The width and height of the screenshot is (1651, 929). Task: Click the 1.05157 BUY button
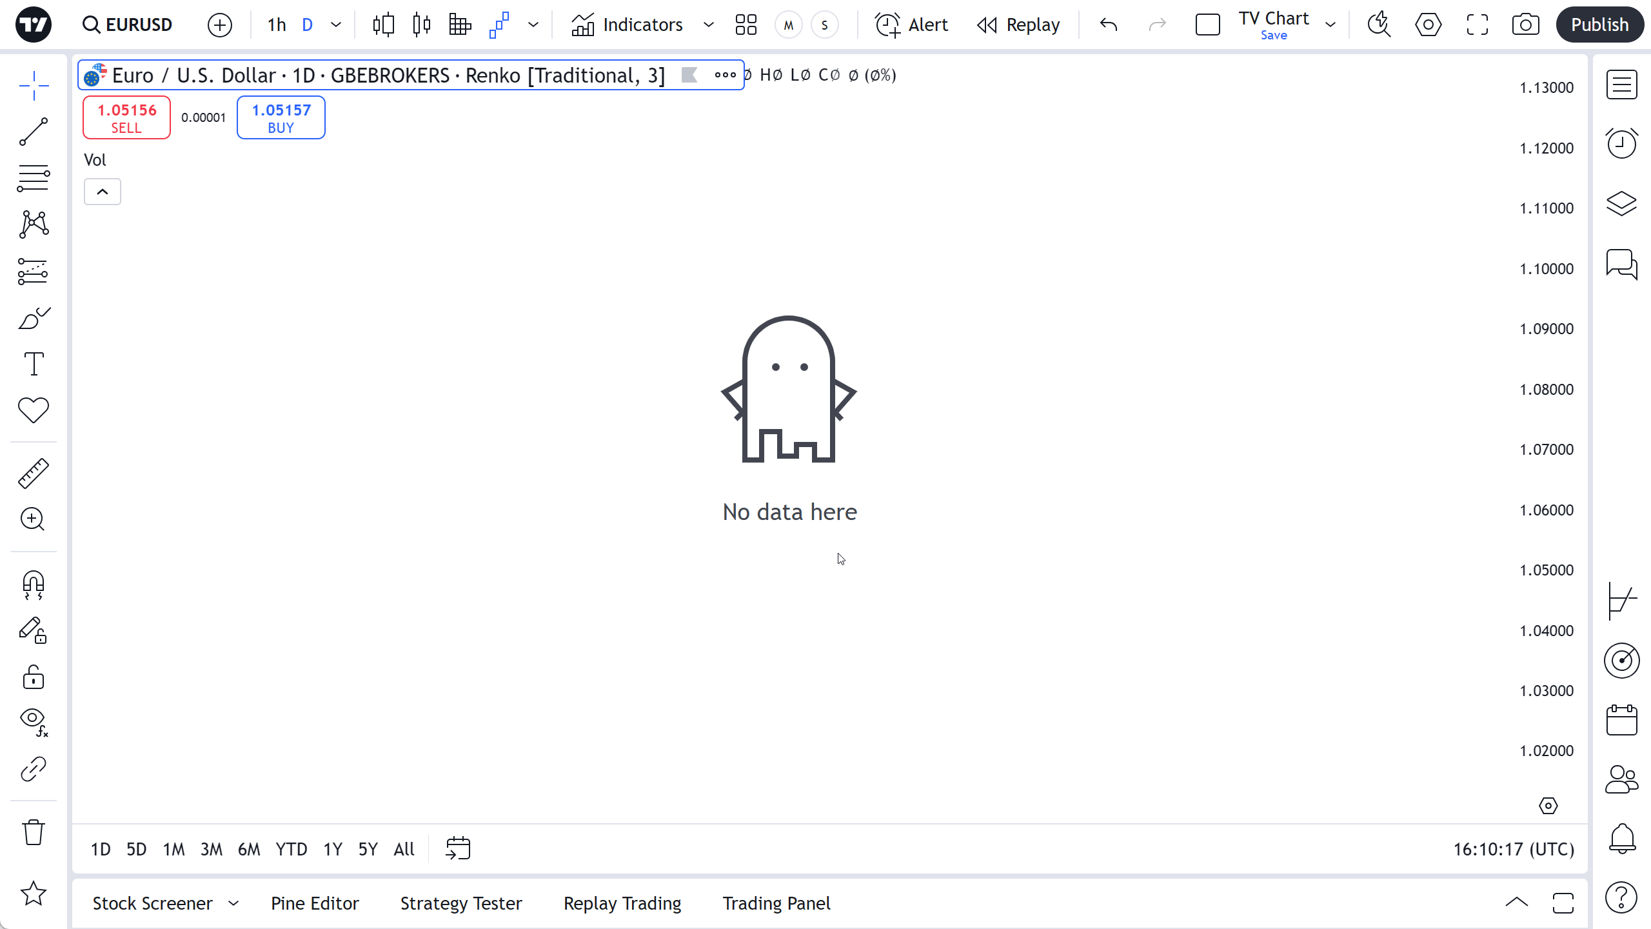pos(281,117)
